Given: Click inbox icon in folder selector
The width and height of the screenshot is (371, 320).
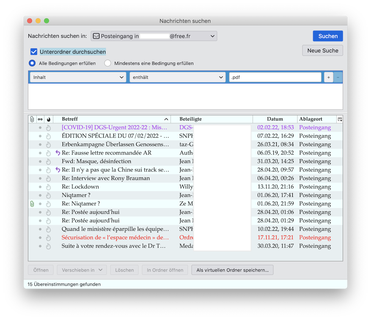Looking at the screenshot, I should [x=96, y=36].
